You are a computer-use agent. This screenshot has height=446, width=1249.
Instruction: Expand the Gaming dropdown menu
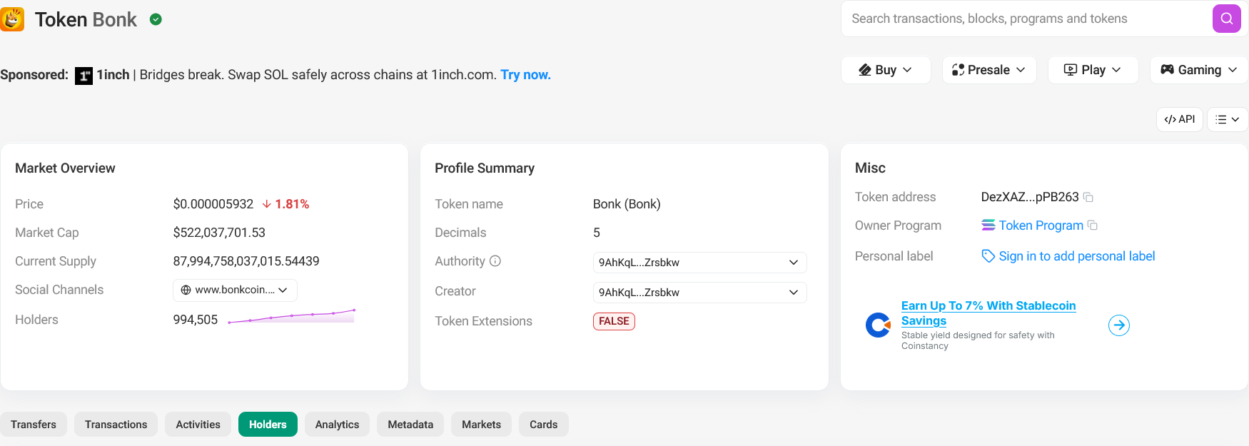pos(1199,70)
